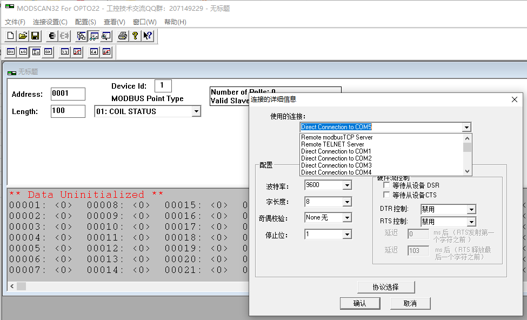This screenshot has width=527, height=320.
Task: Select 64-bit double (6.4) display format
Action: click(x=94, y=52)
